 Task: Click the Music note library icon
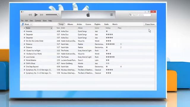click(x=23, y=24)
